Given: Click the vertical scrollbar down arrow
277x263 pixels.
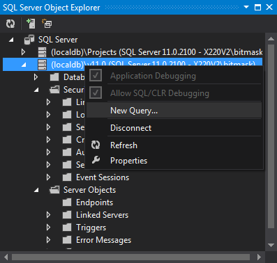Looking at the screenshot, I should click(271, 245).
